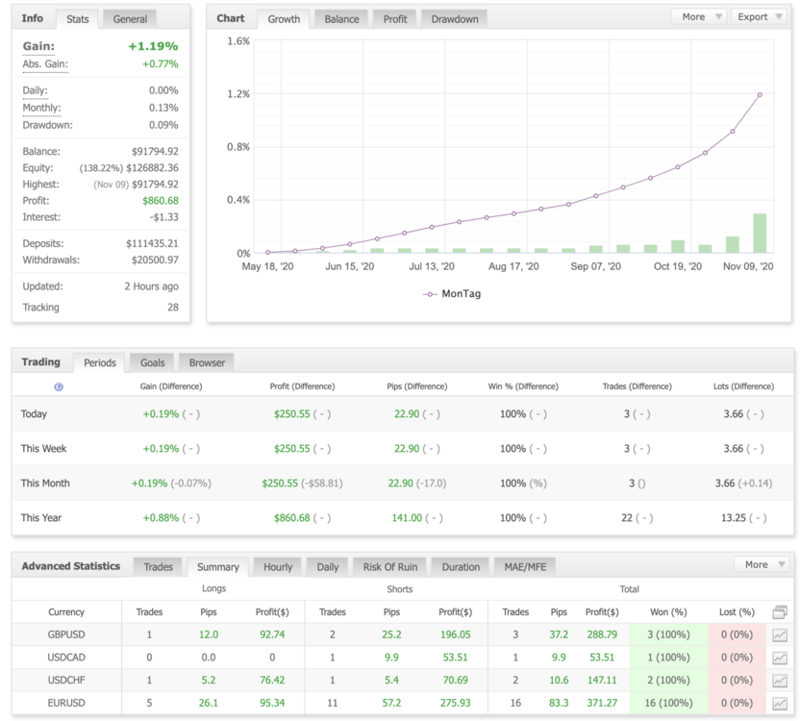Click the Abs. Gain label
Screen dimensions: 800x721
(45, 64)
